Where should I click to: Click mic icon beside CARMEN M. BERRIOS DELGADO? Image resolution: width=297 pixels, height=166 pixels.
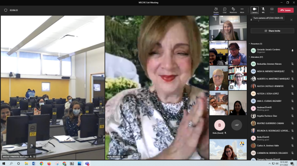click(292, 153)
